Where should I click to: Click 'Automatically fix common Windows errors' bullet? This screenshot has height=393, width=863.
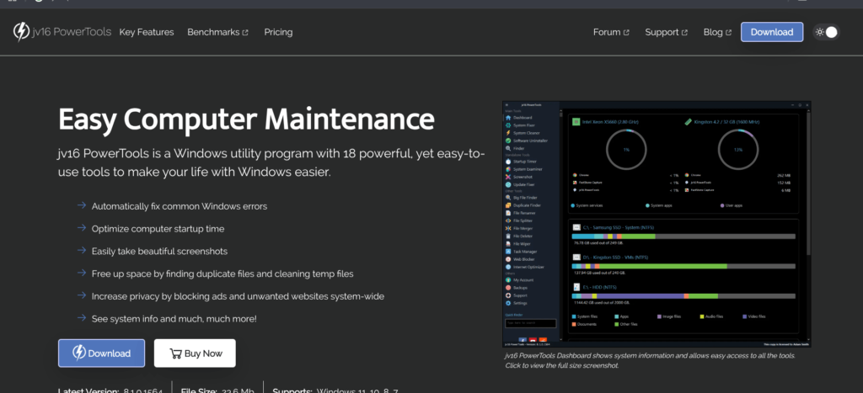pos(180,206)
